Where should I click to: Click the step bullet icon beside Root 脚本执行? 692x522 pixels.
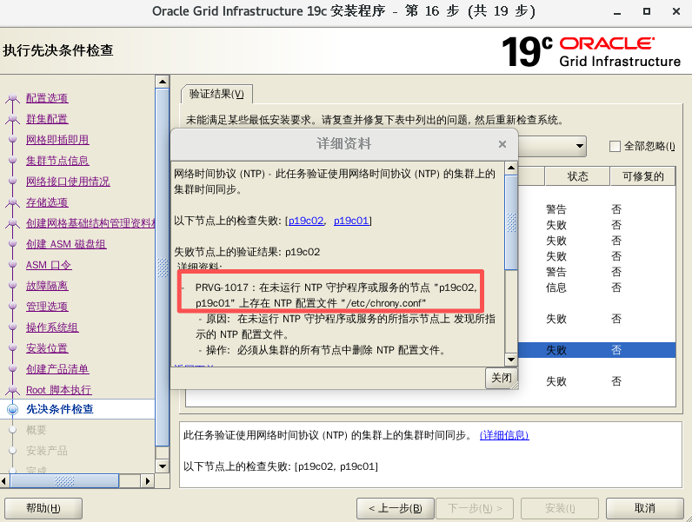[x=13, y=390]
